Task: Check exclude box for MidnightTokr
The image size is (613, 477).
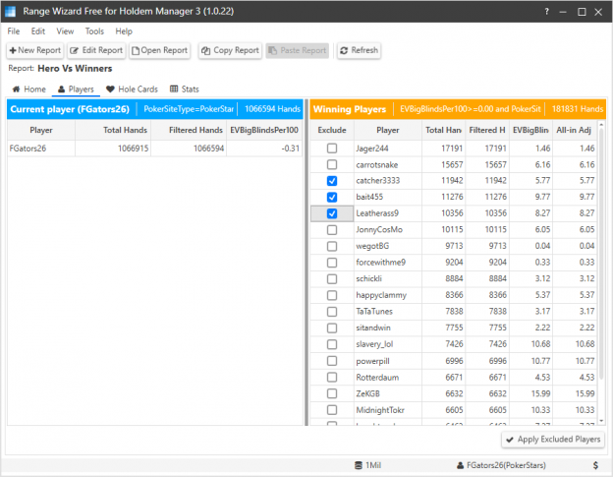Action: [332, 410]
